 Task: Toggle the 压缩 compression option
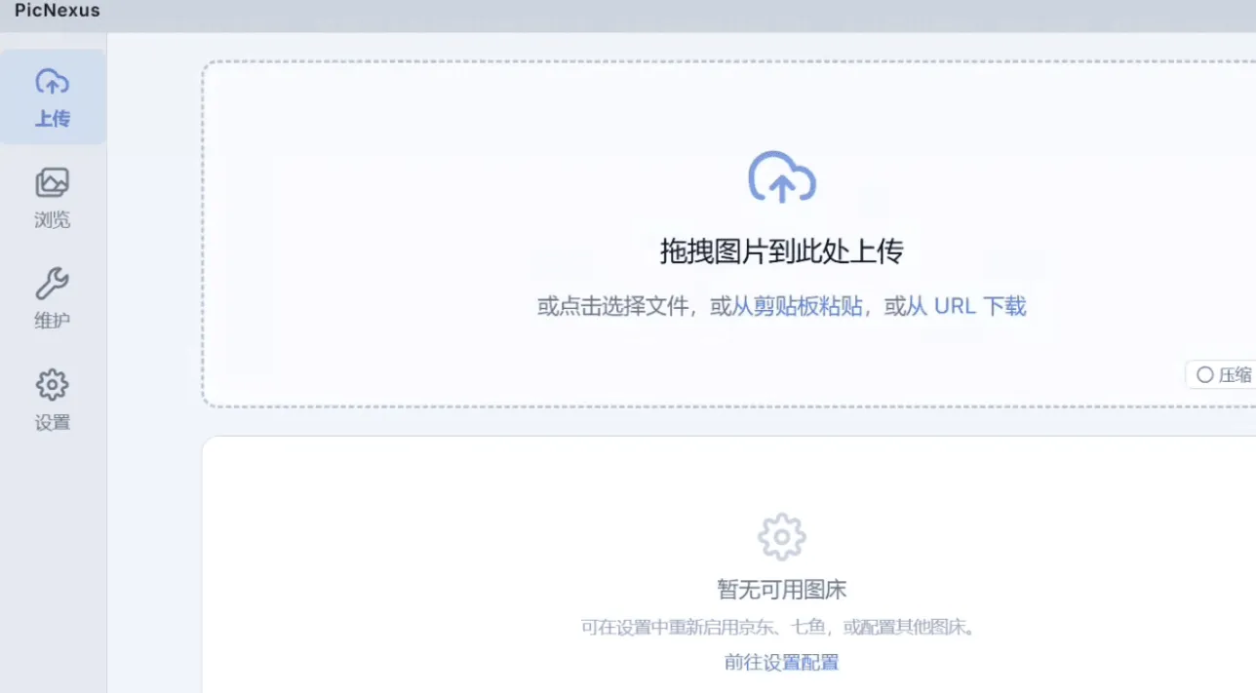[x=1223, y=375]
